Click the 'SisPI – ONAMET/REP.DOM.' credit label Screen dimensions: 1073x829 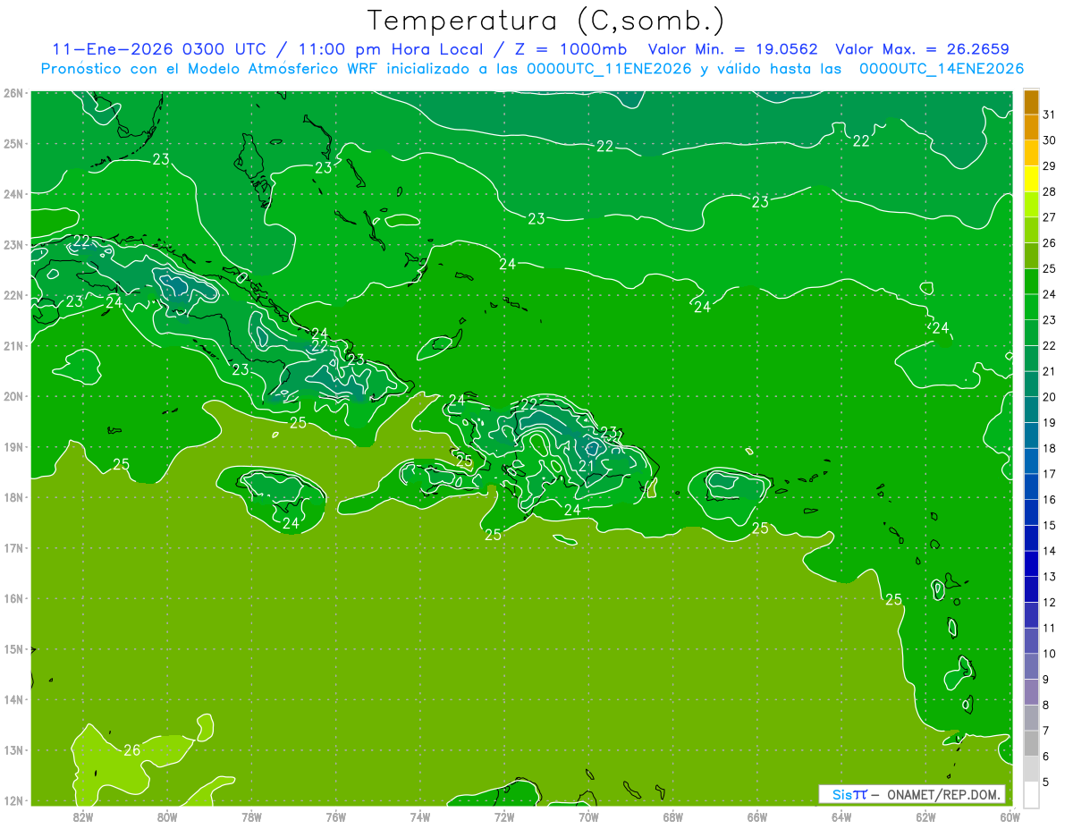pyautogui.click(x=912, y=794)
